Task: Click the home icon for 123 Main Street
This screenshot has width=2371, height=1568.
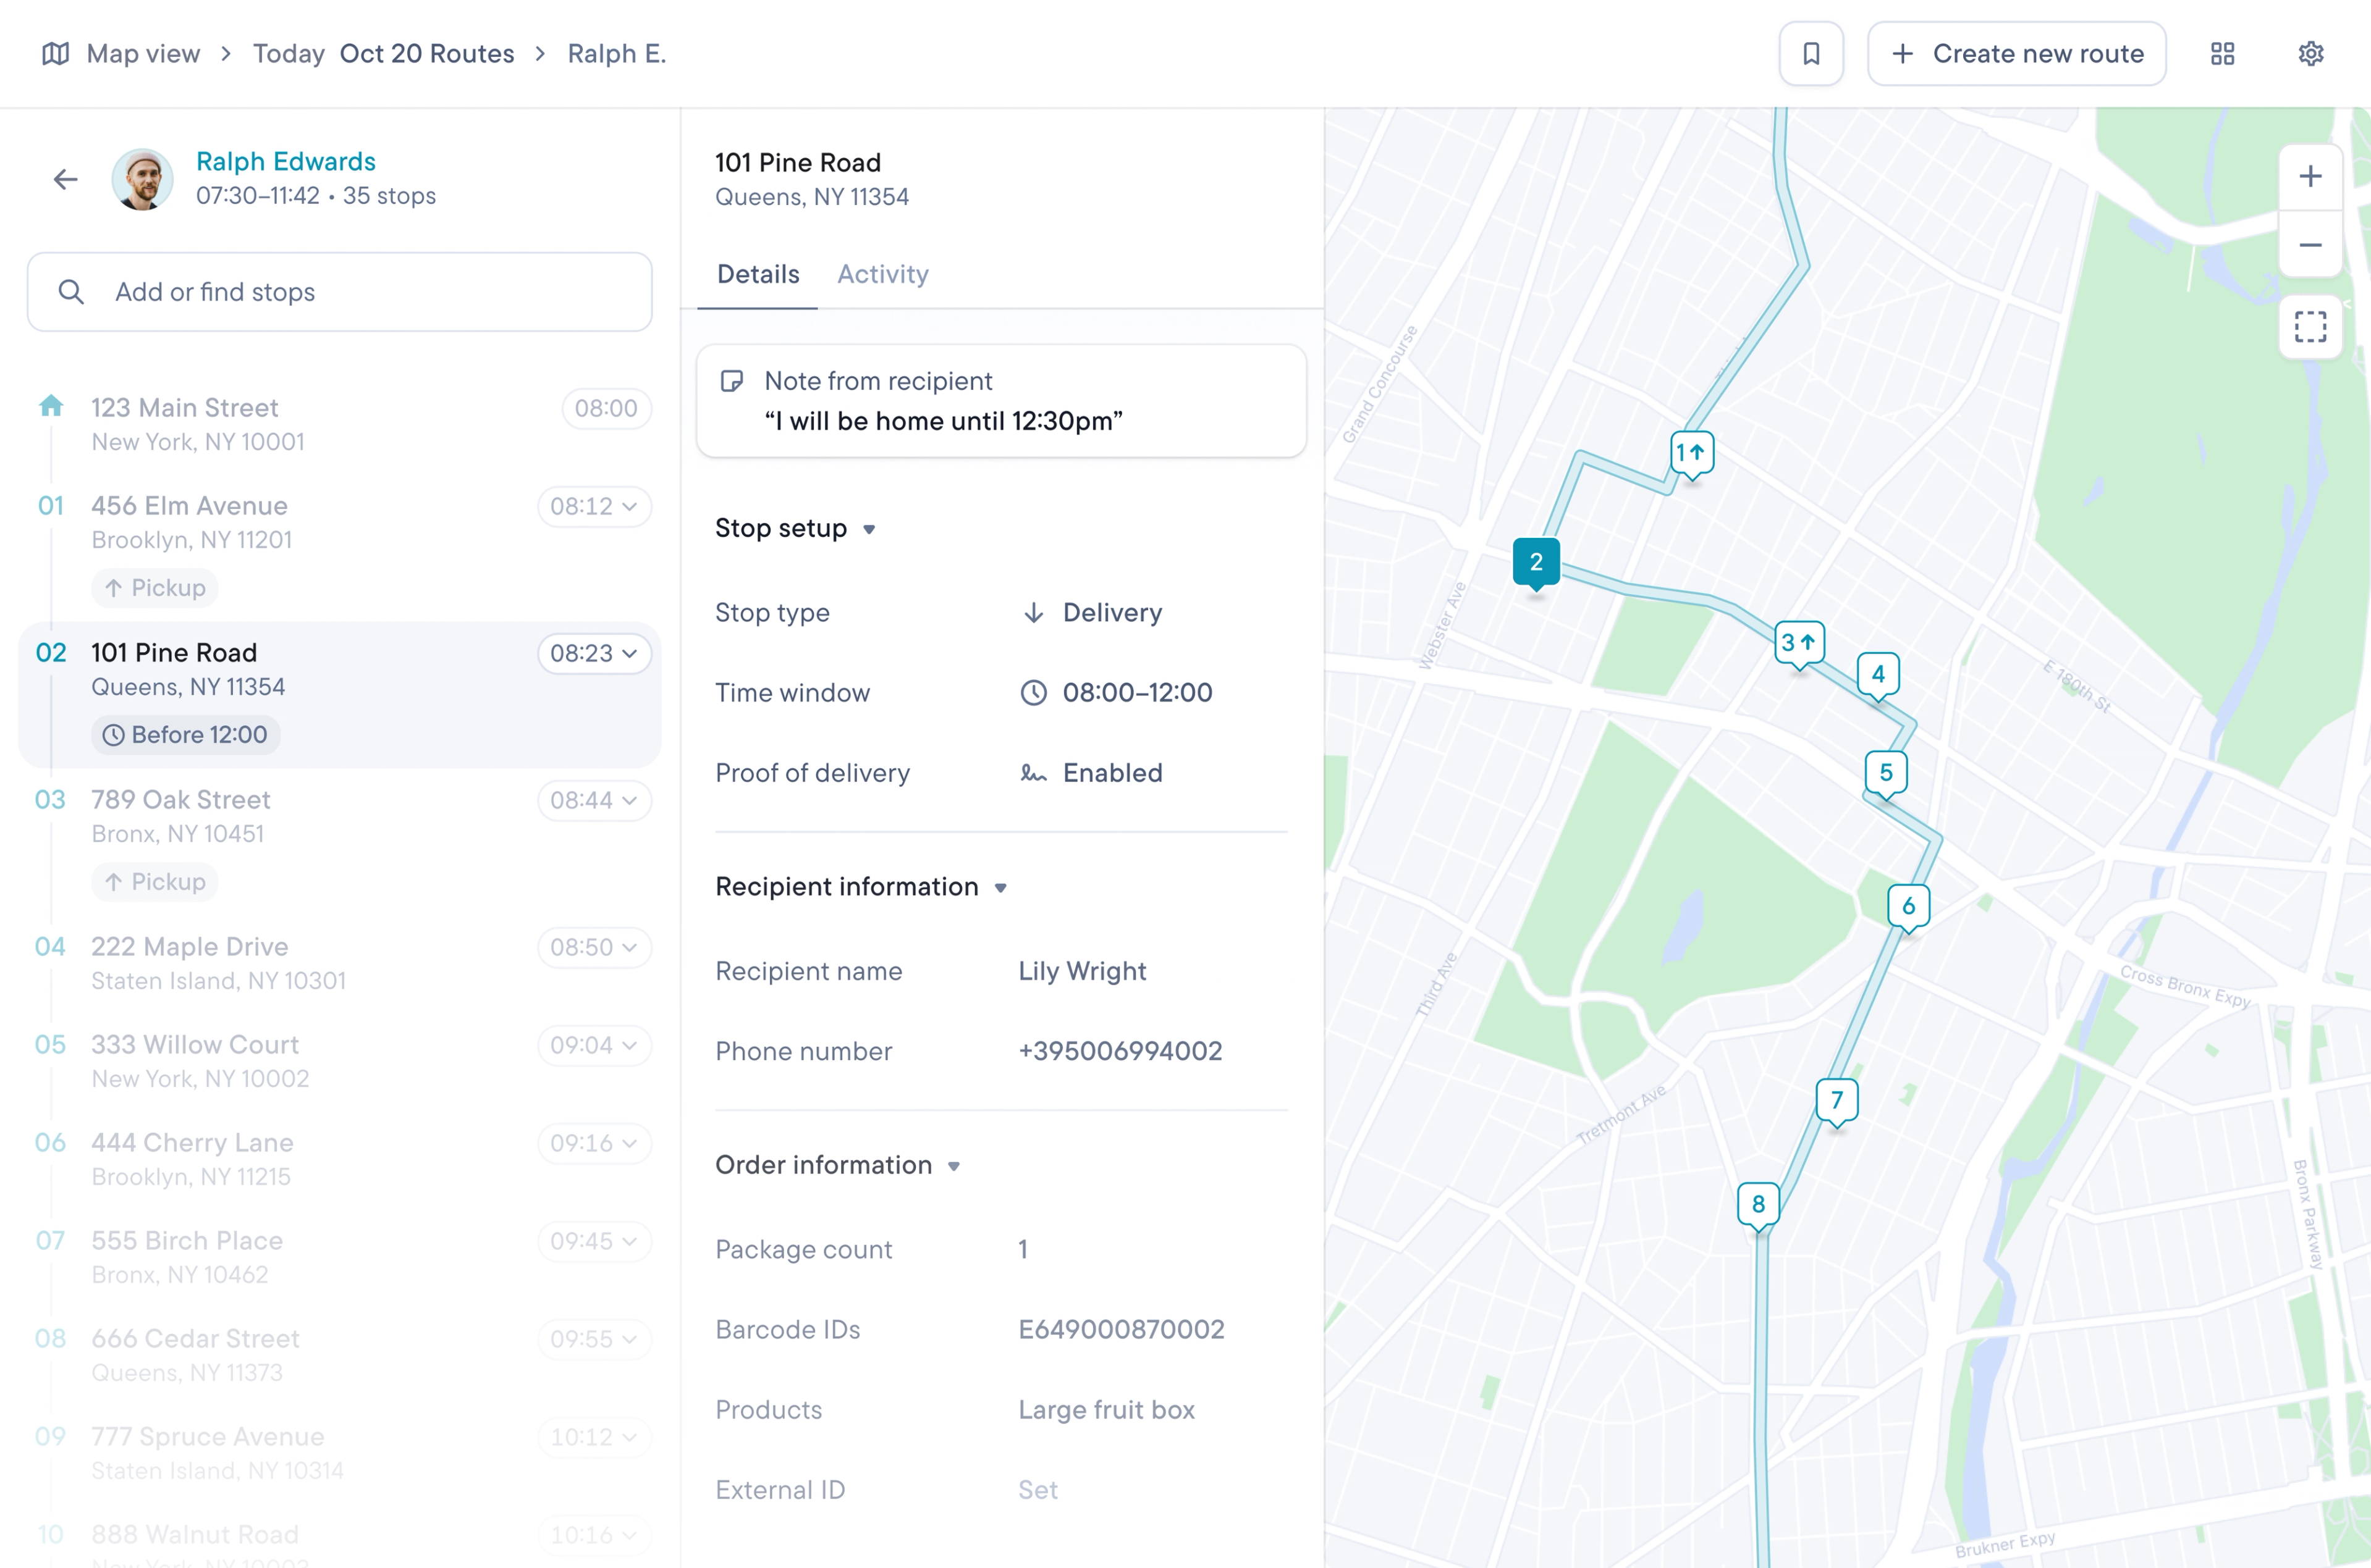Action: pyautogui.click(x=51, y=406)
